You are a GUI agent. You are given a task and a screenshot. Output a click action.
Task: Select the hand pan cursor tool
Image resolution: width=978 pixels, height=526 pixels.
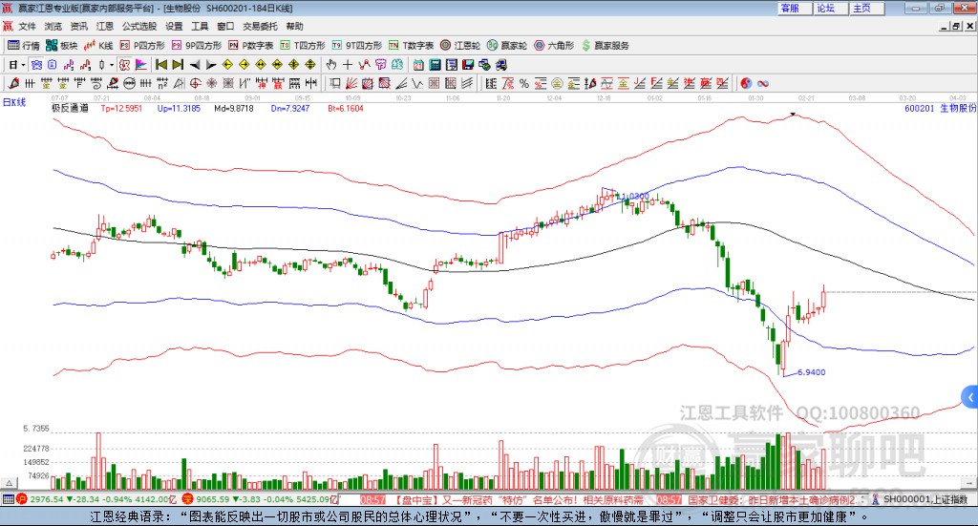click(x=331, y=64)
